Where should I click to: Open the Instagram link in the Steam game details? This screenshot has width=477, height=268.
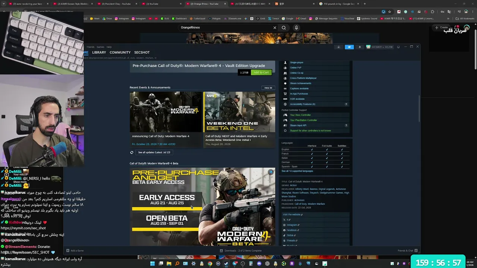291,225
